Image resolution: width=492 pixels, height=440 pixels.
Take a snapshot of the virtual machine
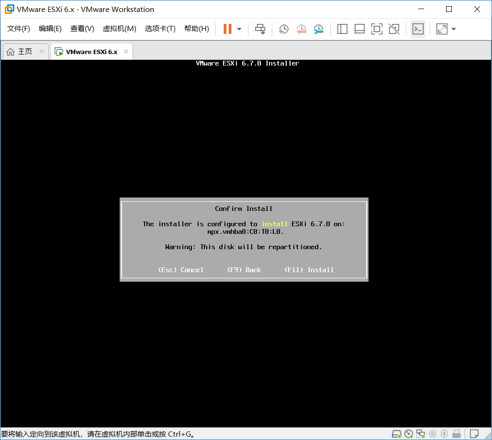[x=284, y=29]
